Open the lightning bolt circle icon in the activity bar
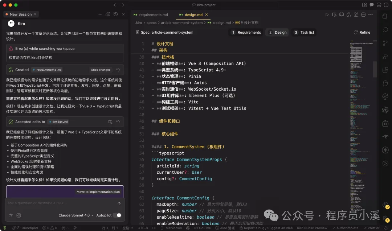The image size is (392, 231). [x=385, y=150]
